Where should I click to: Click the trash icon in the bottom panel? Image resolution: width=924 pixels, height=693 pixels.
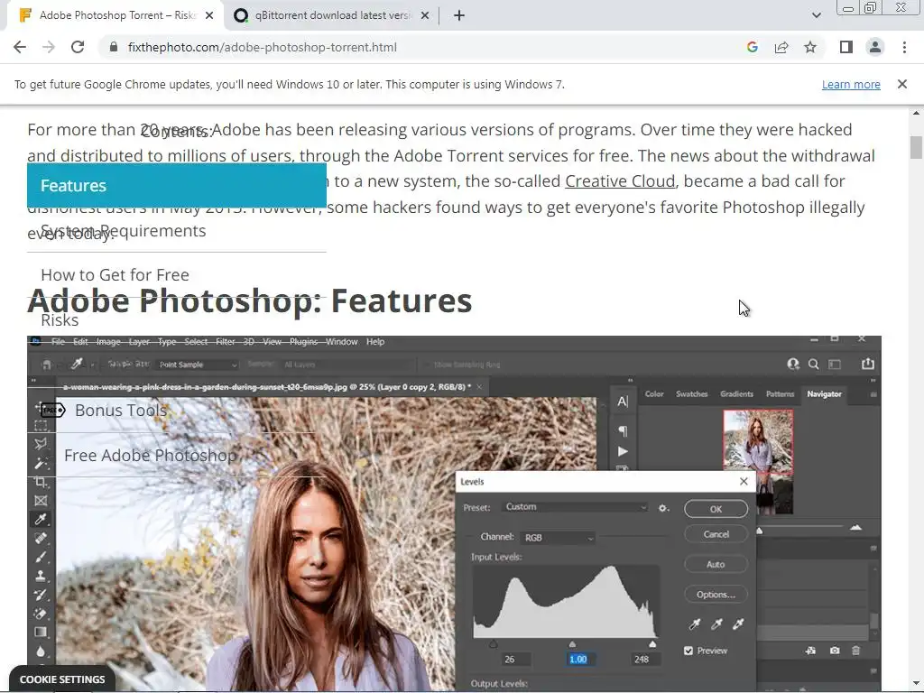click(x=855, y=651)
